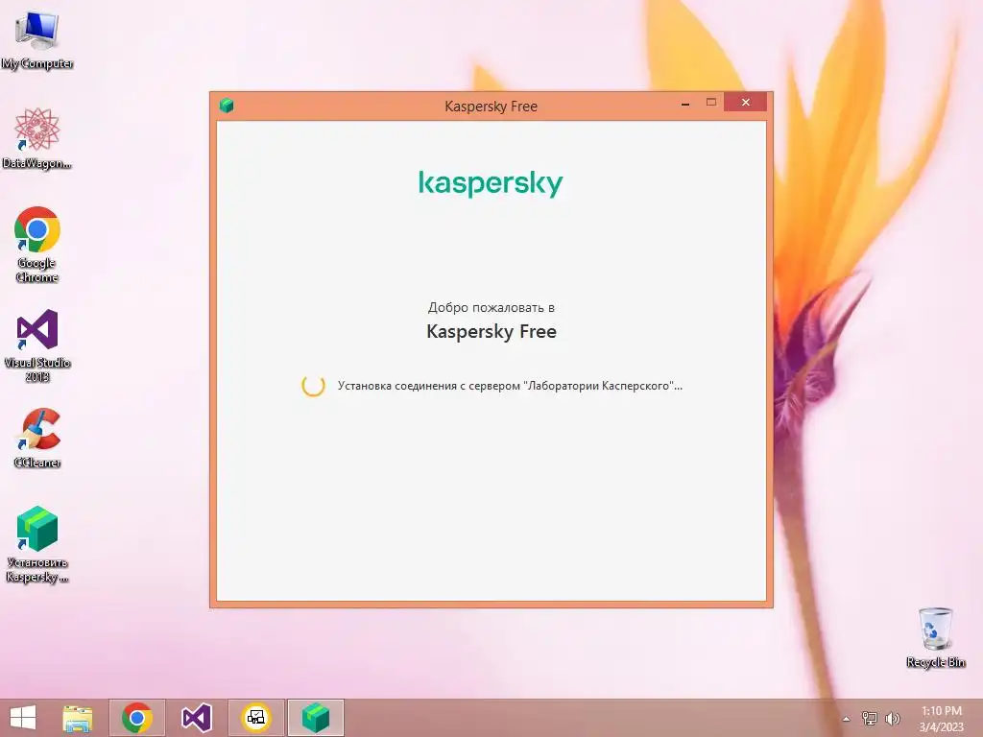
Task: Open the Windows Start button
Action: click(x=23, y=718)
